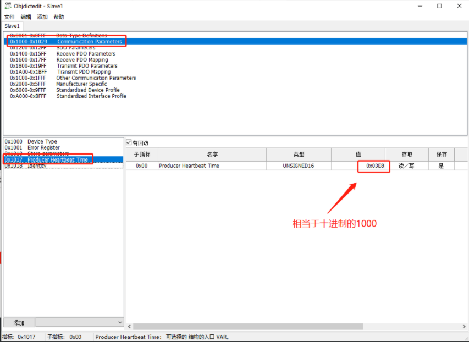Click the 子指标 column header
This screenshot has width=469, height=342.
[142, 155]
